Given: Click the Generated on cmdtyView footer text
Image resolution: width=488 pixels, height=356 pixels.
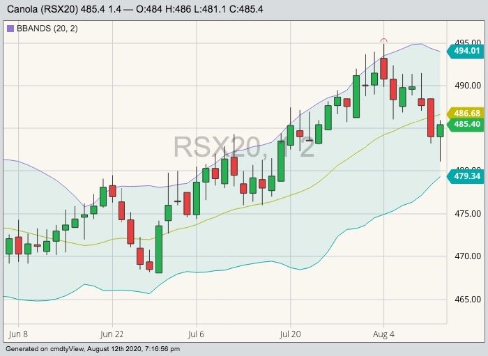Looking at the screenshot, I should pos(93,349).
